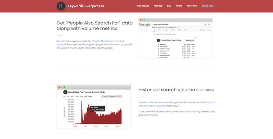Follow the "People Also Search For" paragraph link

(x=105, y=41)
